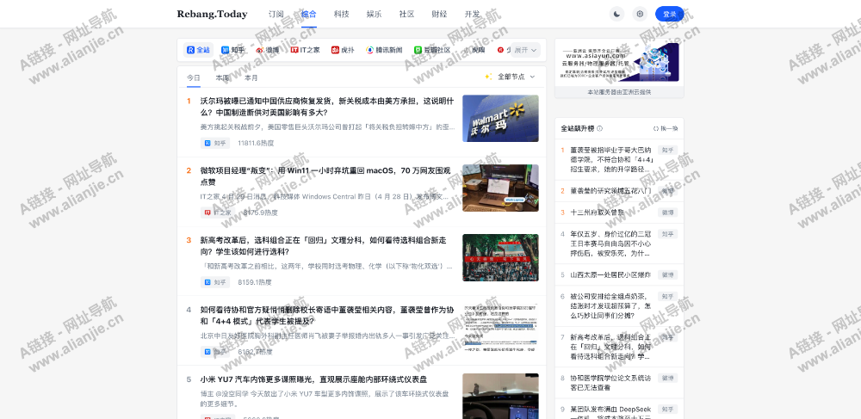861x419 pixels.
Task: Click the blue 登录 login button
Action: (x=669, y=15)
